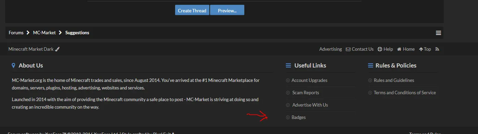Click the Badges bullet icon
This screenshot has height=134, width=478.
(x=288, y=118)
